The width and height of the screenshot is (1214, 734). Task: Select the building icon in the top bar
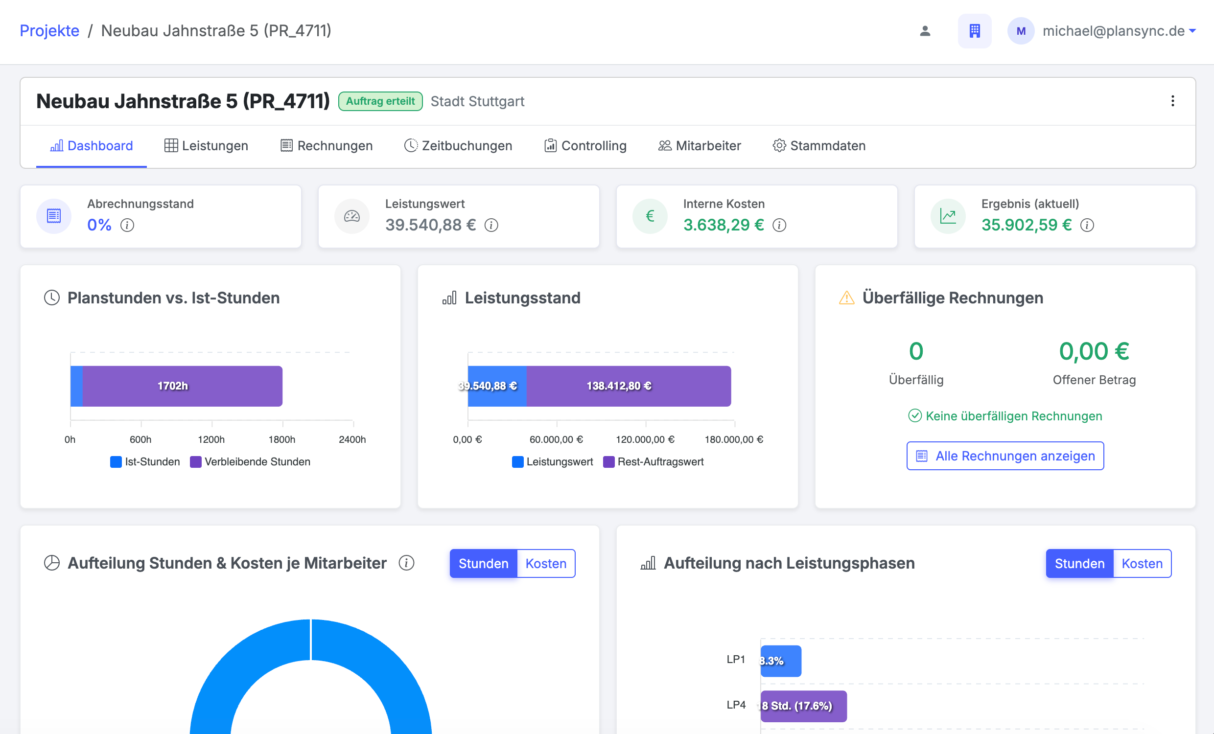pos(975,30)
